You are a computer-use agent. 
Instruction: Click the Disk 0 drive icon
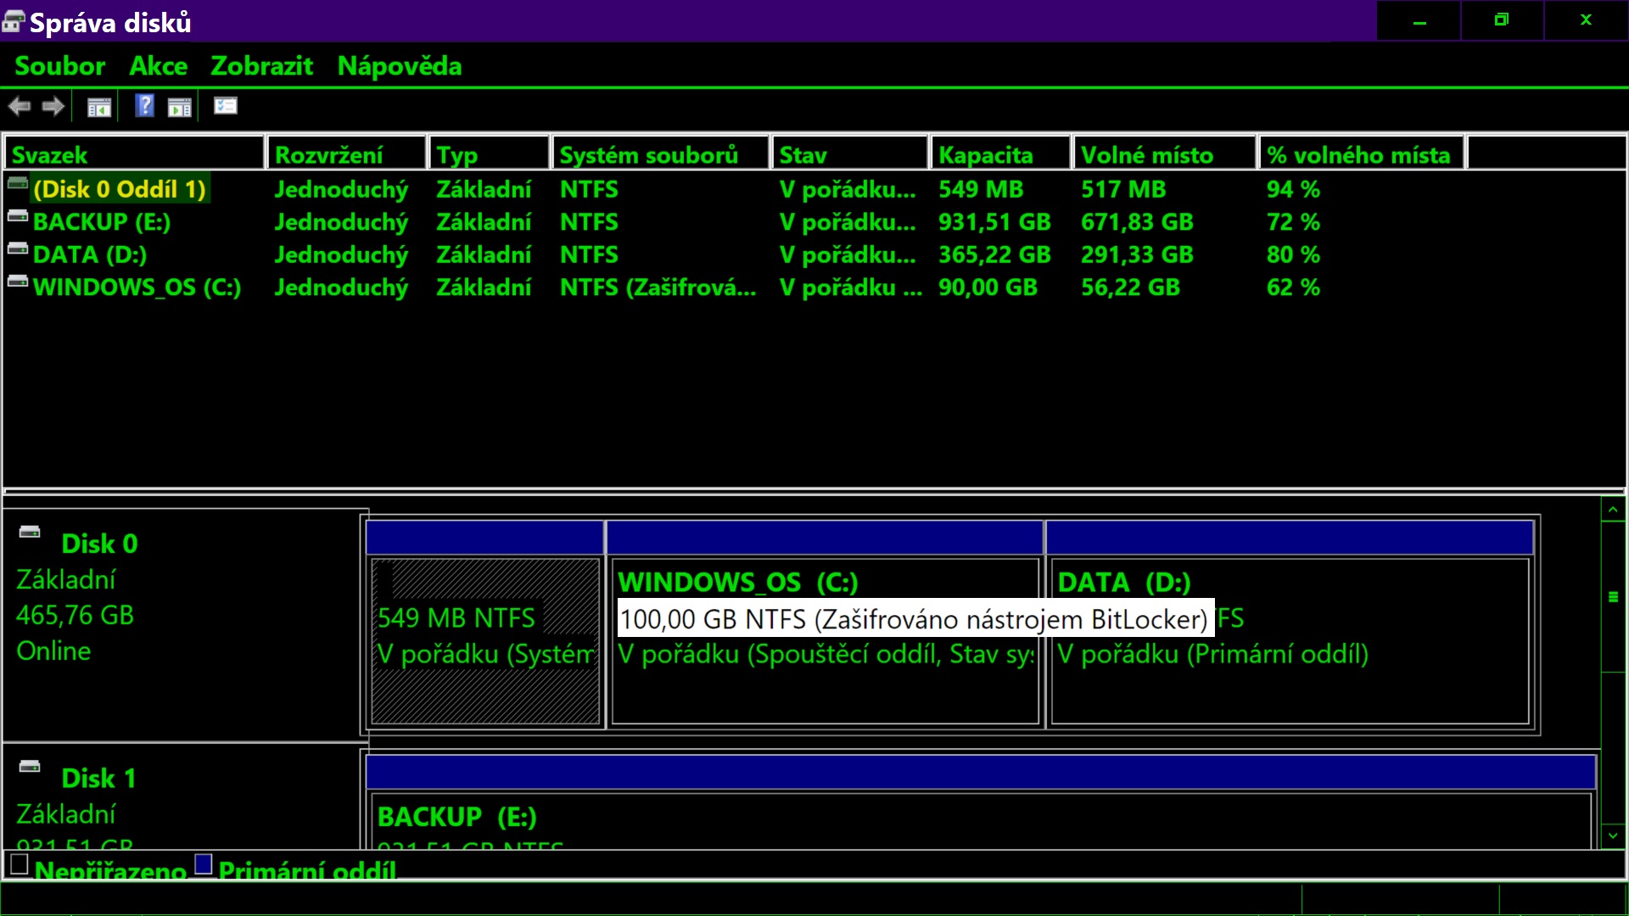point(30,532)
